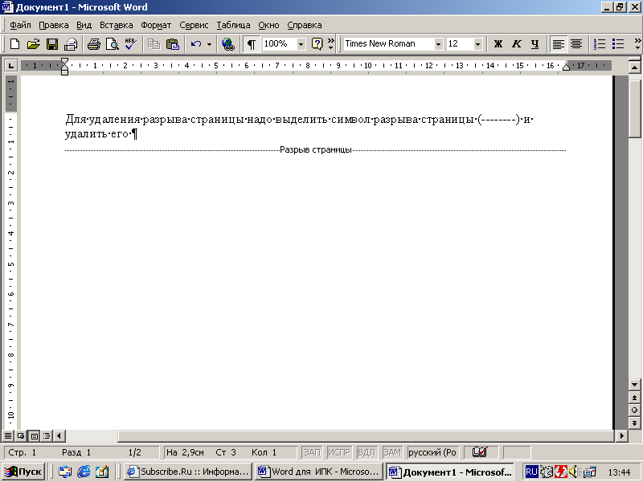The image size is (643, 482).
Task: Click Next Page double-arrow button
Action: coord(634,423)
